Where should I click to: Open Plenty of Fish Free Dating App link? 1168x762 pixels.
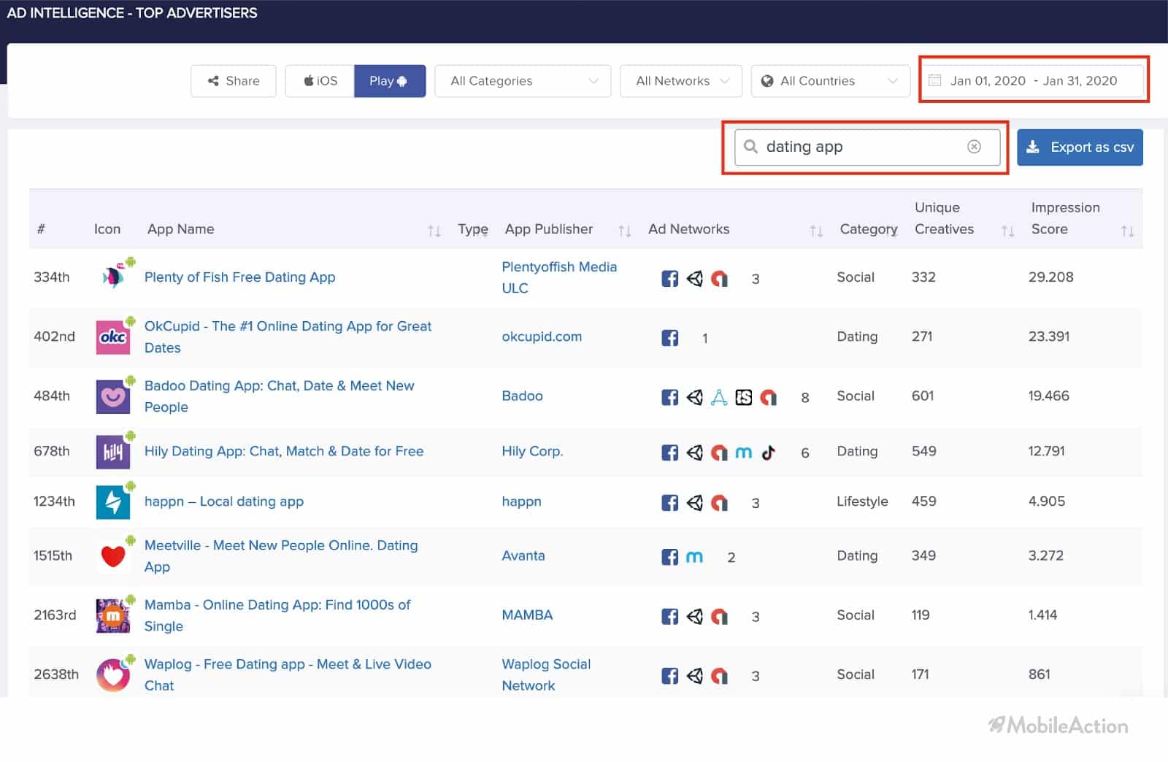coord(239,277)
